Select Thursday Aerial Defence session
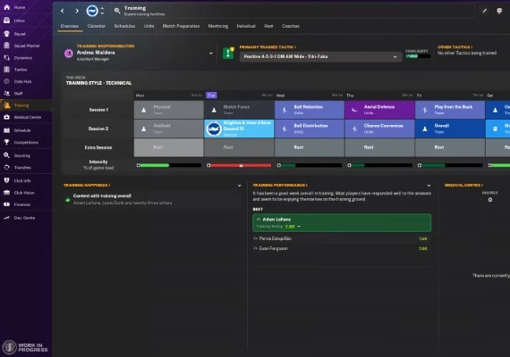Viewport: 510px width, 357px height. [379, 110]
